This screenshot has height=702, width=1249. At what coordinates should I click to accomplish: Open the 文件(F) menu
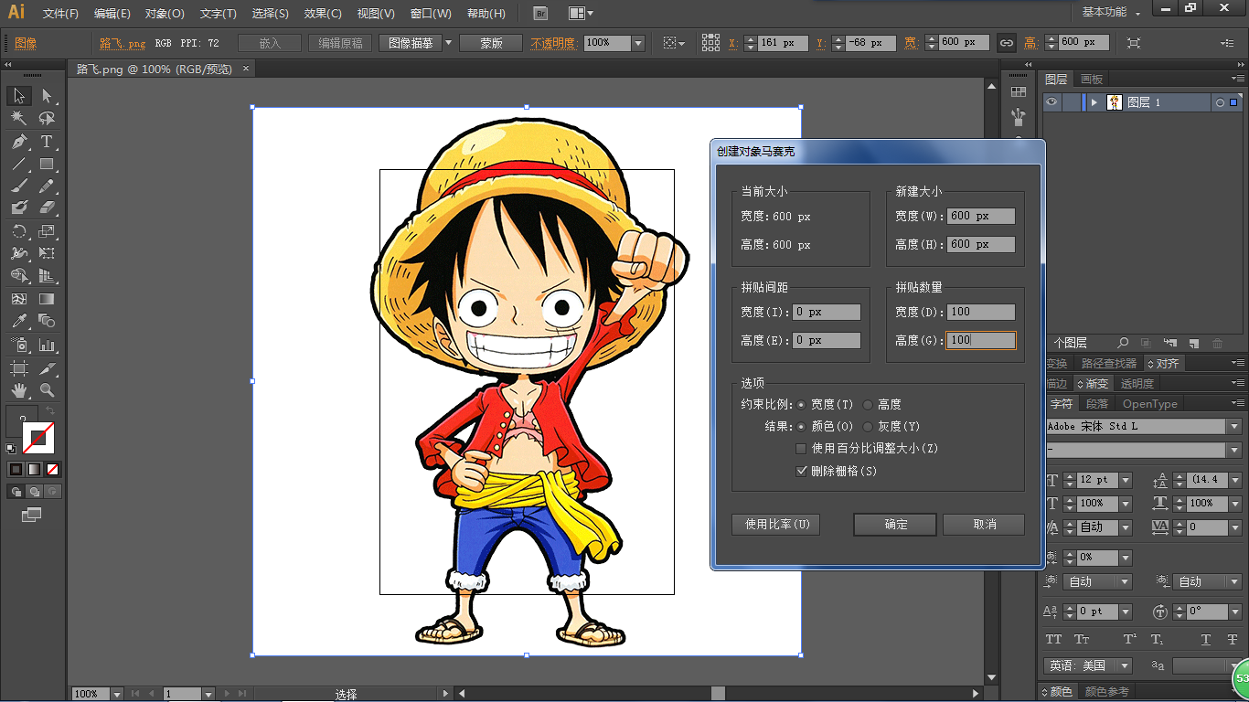(60, 14)
